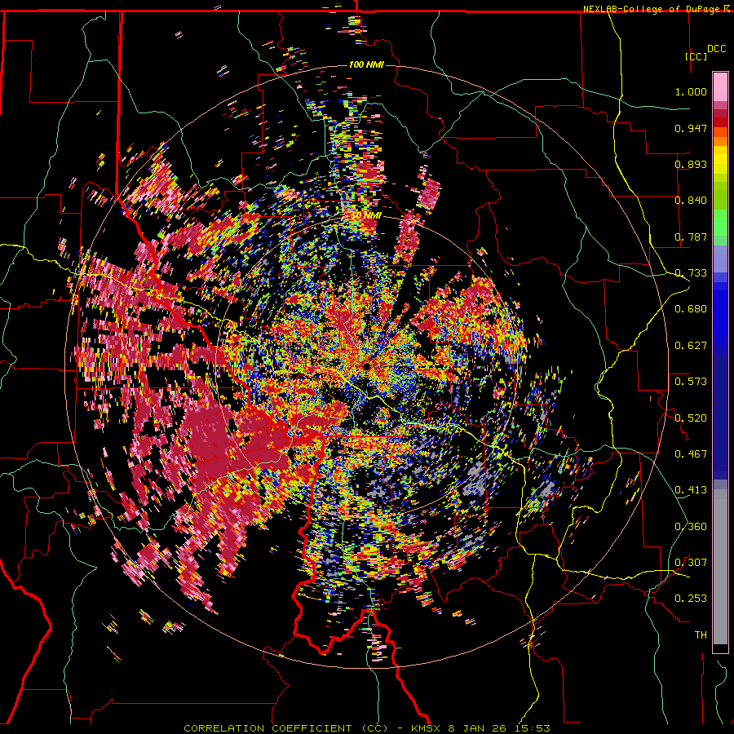This screenshot has height=734, width=734.
Task: Select the 0.680 legend value
Action: 691,309
